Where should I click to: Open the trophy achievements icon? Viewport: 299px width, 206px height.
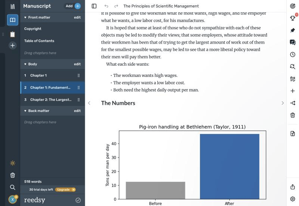coord(293,18)
